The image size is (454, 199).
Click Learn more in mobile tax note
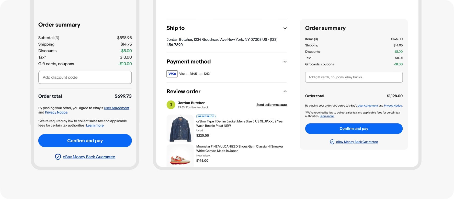95,126
